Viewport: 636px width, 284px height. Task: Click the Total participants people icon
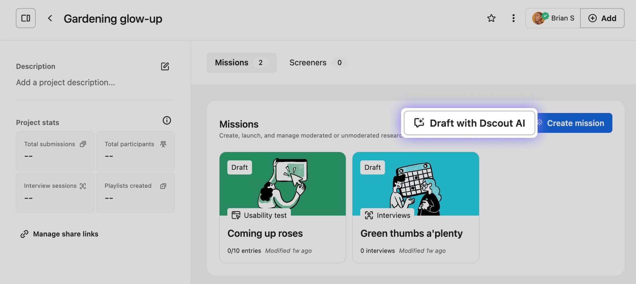point(163,144)
